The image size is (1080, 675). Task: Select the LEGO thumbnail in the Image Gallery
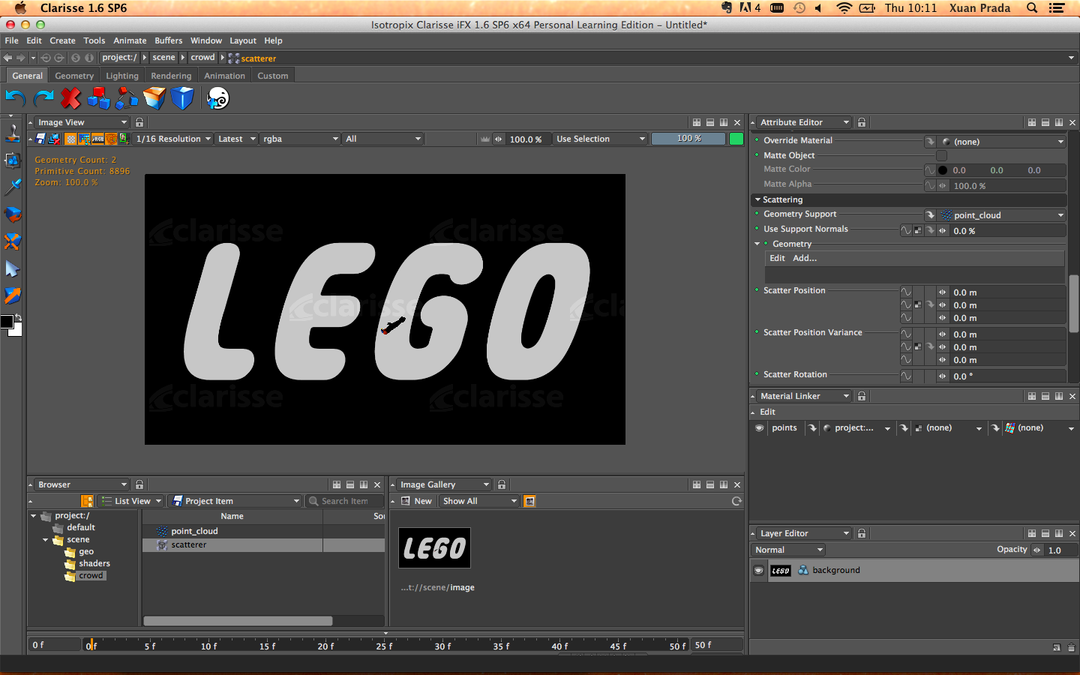click(434, 548)
